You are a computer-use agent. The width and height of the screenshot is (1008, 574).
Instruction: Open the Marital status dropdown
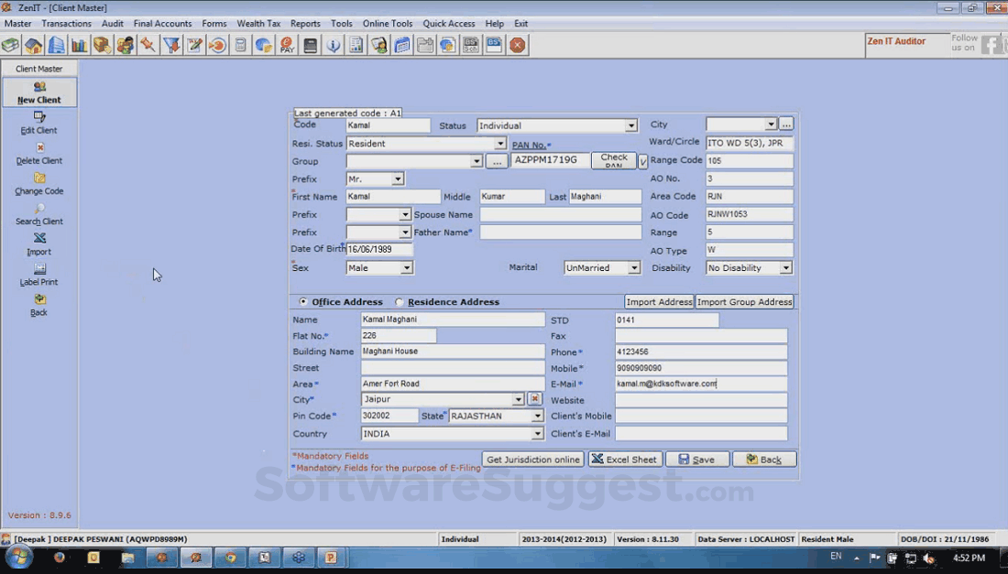click(633, 268)
